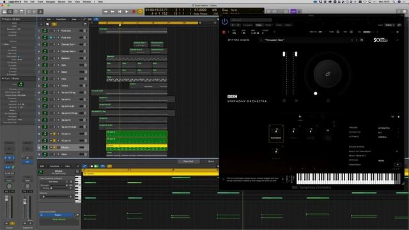The image size is (409, 230).
Task: Click the plugin Compare button
Action: pyautogui.click(x=248, y=25)
